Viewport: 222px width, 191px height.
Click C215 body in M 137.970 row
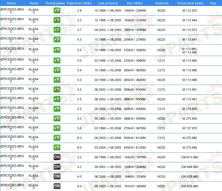[x=161, y=128]
